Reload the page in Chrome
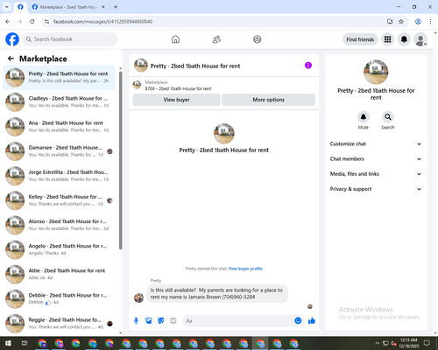The width and height of the screenshot is (438, 350). [x=32, y=21]
